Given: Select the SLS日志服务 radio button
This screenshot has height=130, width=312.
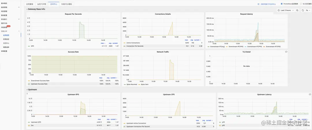Looking at the screenshot, I should [301, 4].
